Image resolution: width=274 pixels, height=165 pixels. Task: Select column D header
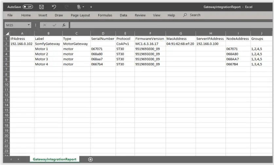[103, 33]
